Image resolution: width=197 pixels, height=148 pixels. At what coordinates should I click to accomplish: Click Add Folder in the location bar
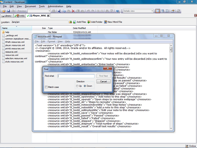tap(95, 22)
